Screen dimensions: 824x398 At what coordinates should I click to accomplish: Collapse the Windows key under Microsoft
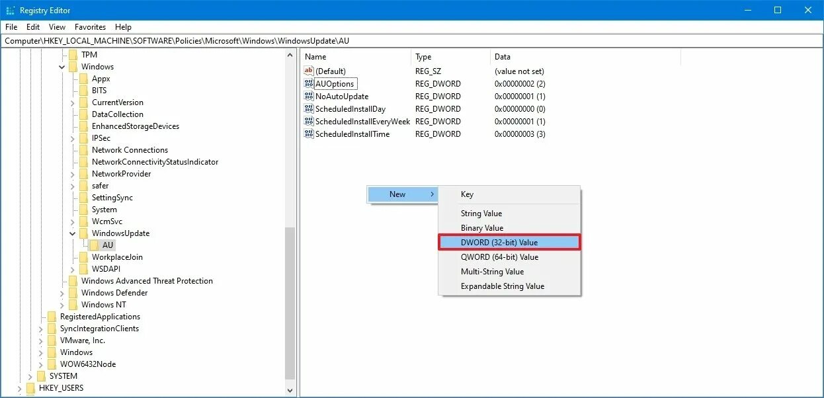[62, 67]
